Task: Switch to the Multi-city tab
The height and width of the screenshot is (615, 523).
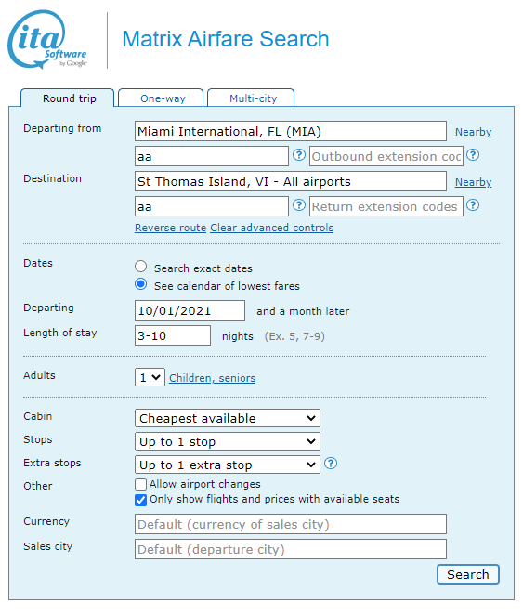Action: tap(251, 98)
